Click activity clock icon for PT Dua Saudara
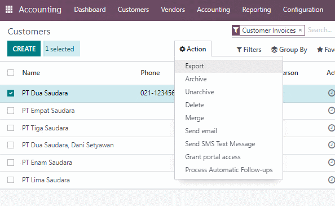Viewport: 335px width, 206px height. coord(332,93)
